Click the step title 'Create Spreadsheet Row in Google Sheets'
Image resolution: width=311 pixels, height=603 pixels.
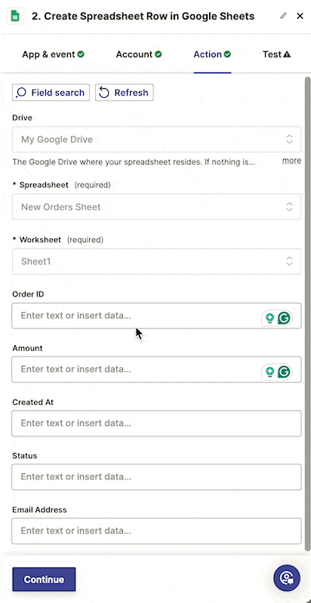(x=143, y=16)
